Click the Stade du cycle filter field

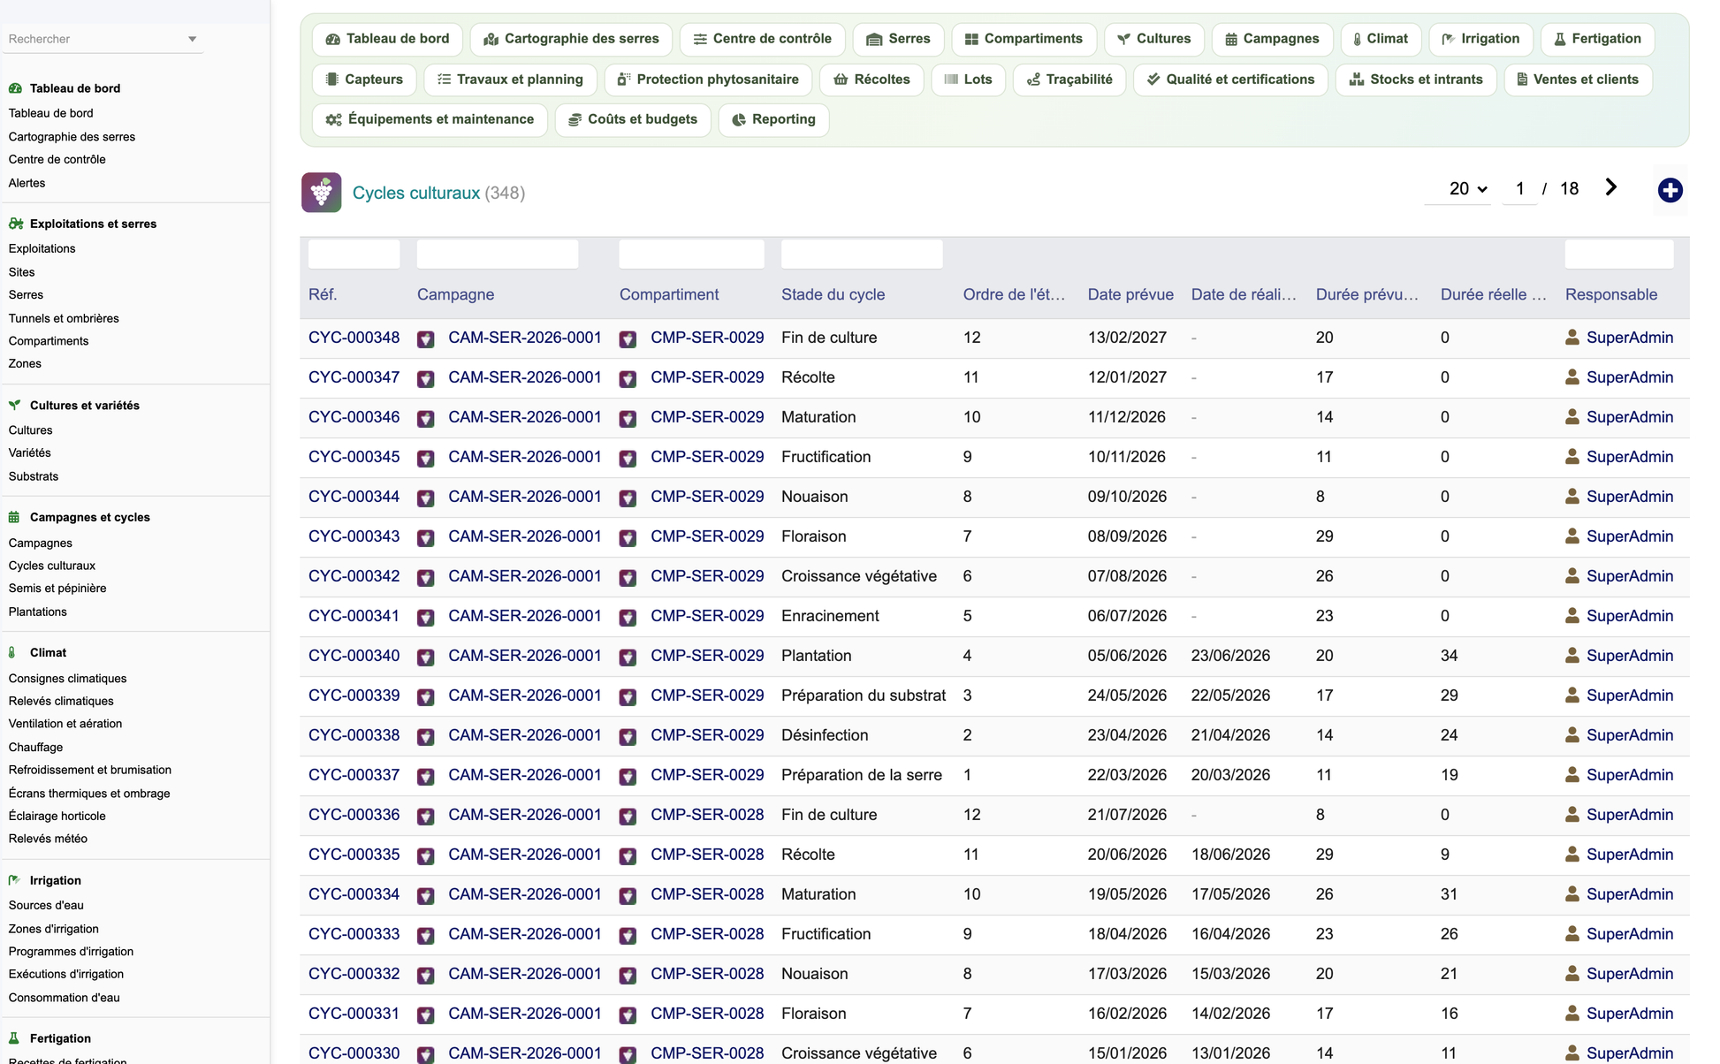862,254
